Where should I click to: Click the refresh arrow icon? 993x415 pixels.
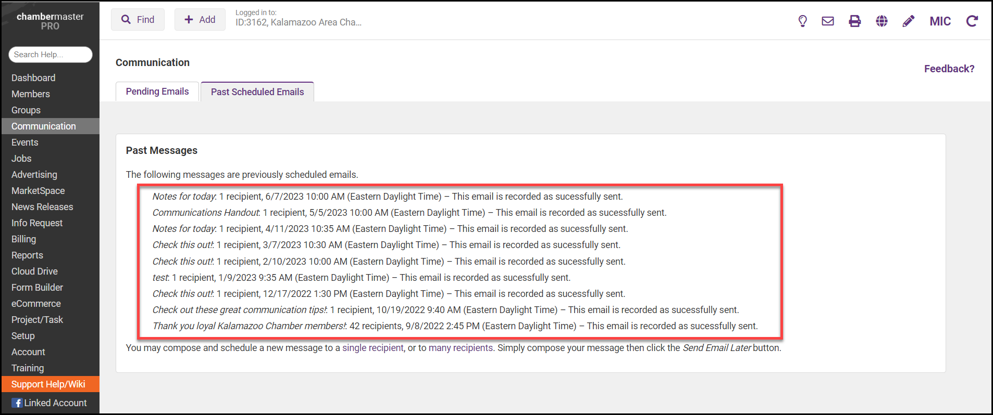click(x=972, y=21)
